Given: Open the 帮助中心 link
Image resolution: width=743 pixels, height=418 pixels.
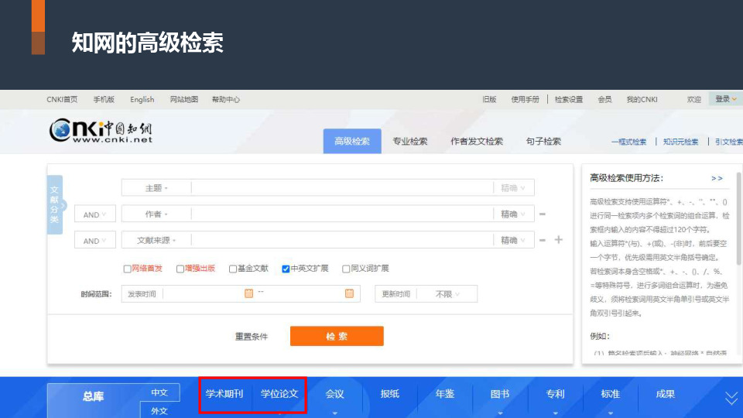Looking at the screenshot, I should click(x=225, y=100).
